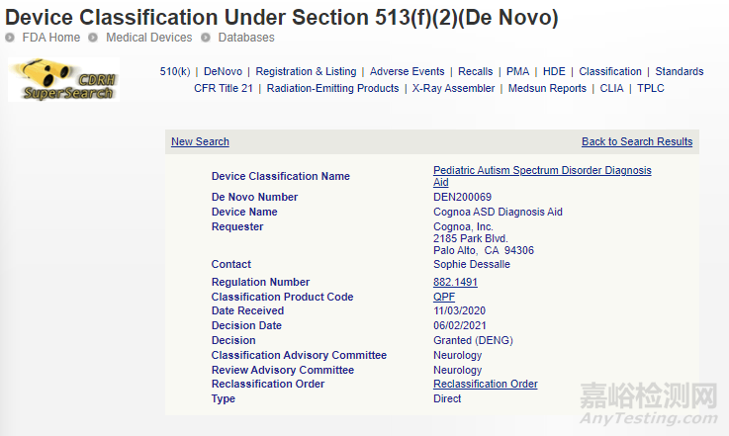Go to Adverse Events database

(x=407, y=71)
